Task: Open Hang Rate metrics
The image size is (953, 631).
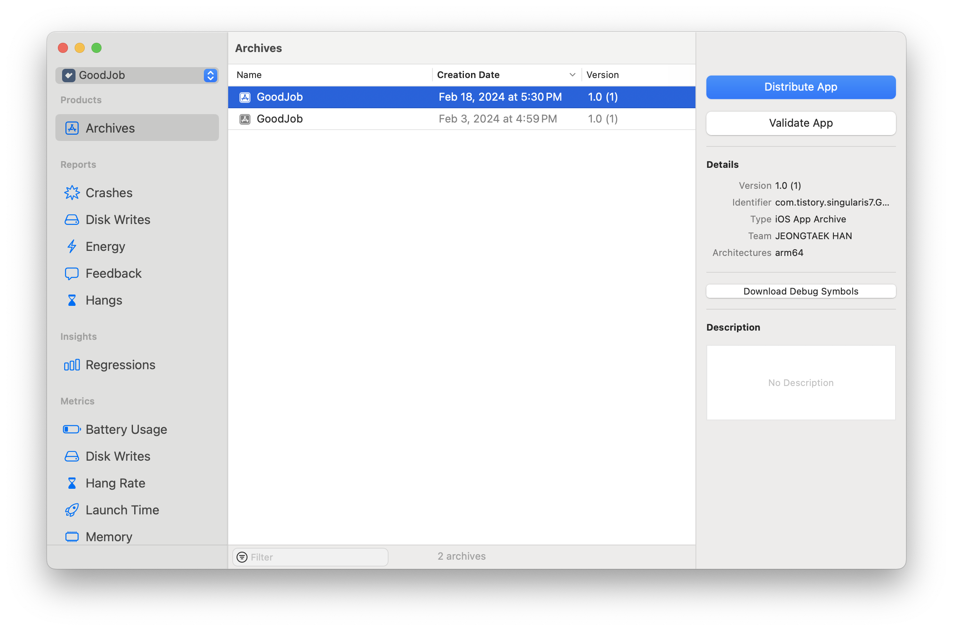Action: 115,483
